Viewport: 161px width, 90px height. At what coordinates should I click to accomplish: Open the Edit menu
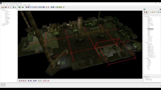coord(4,5)
